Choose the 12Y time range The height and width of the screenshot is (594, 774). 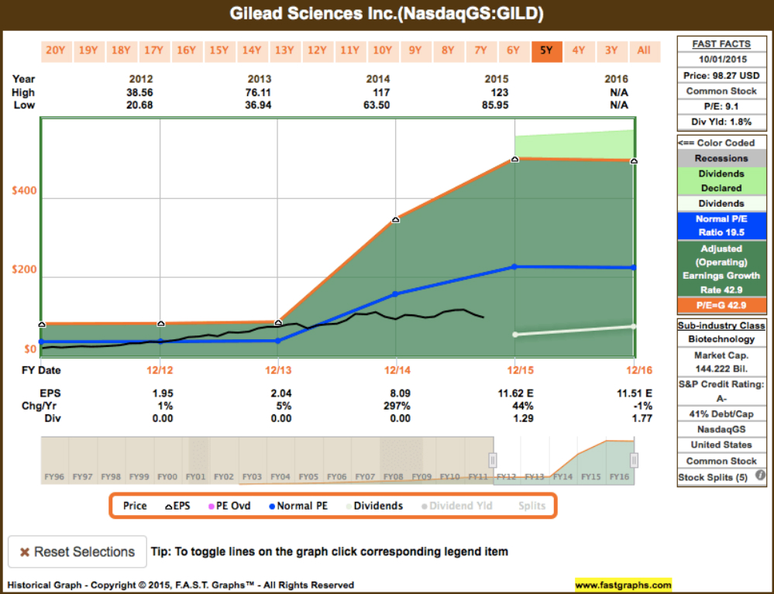(x=318, y=51)
